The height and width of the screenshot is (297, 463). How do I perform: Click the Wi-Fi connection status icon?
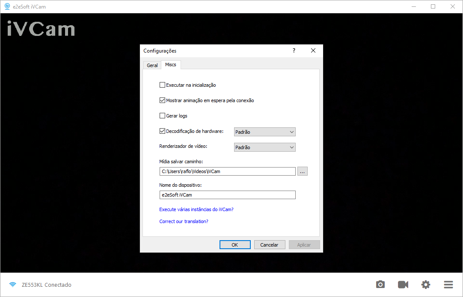click(x=13, y=285)
